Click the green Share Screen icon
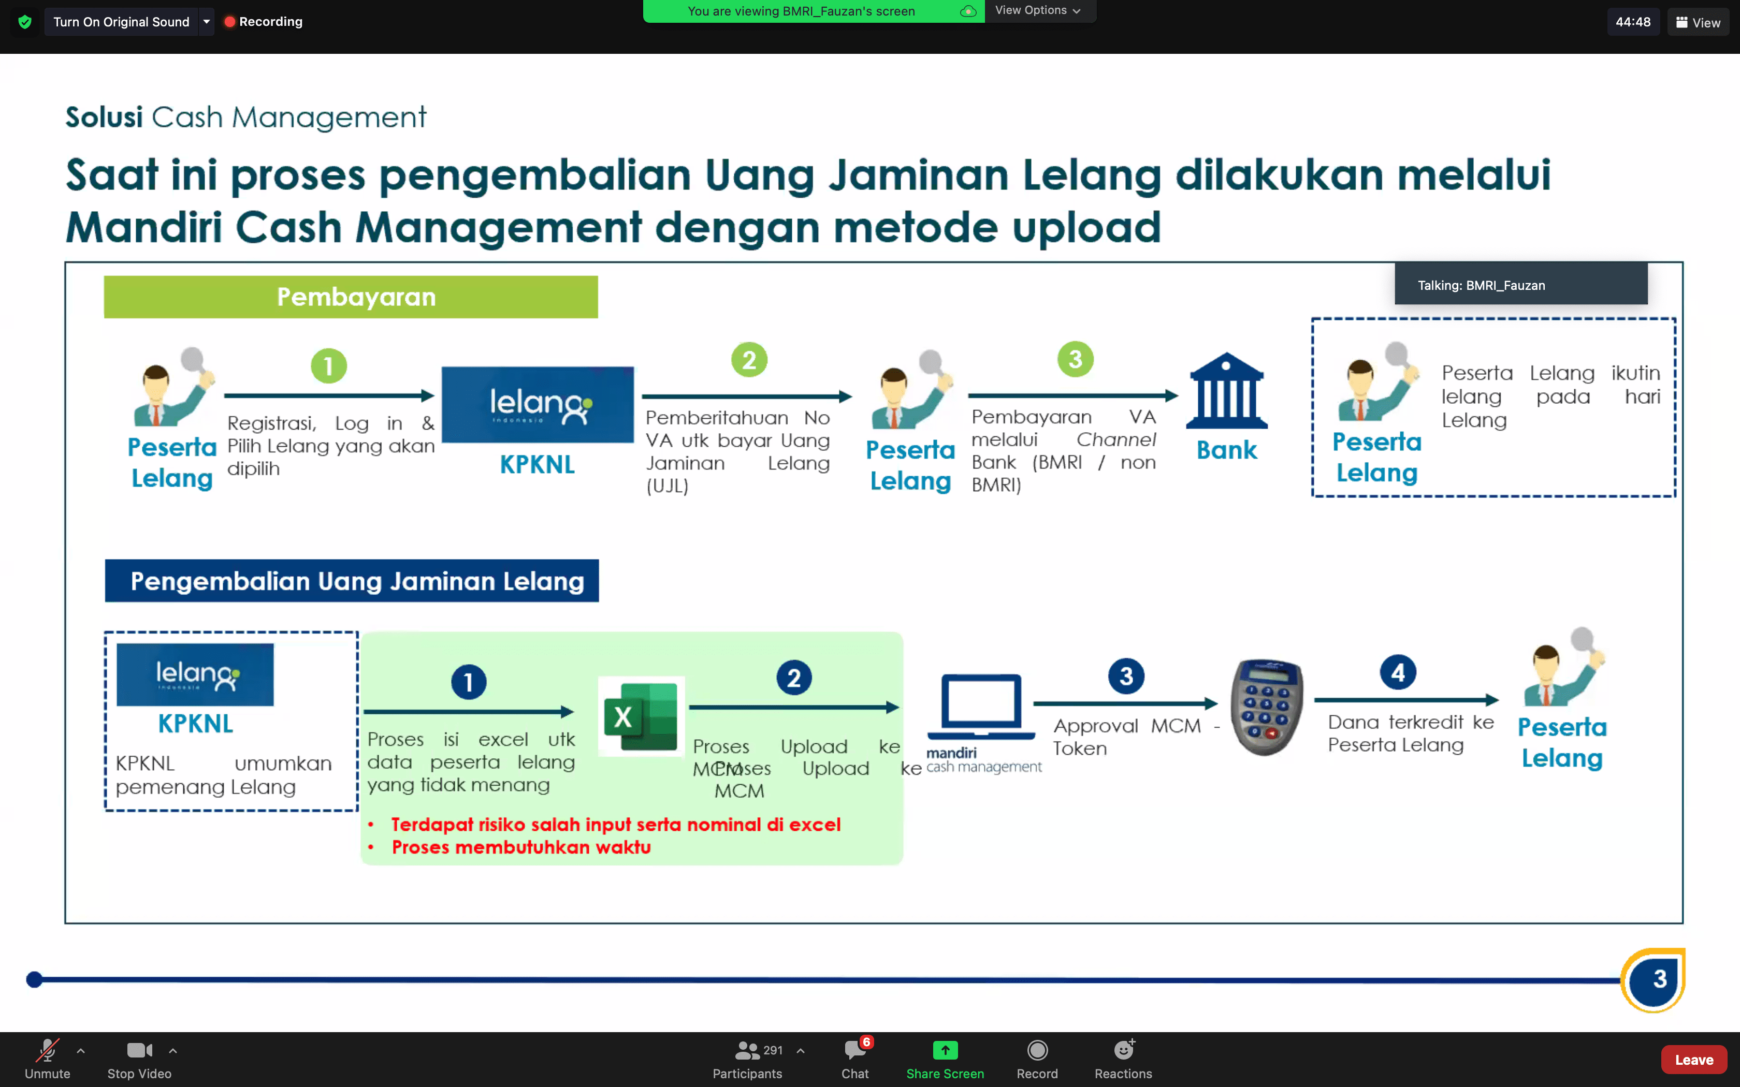1740x1087 pixels. coord(945,1050)
